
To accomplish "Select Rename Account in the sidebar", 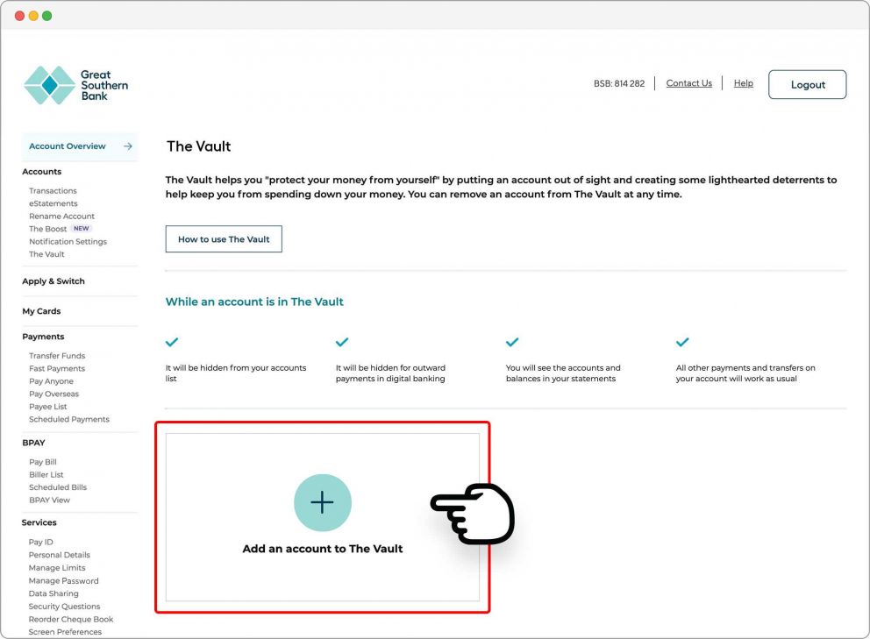I will click(x=61, y=217).
